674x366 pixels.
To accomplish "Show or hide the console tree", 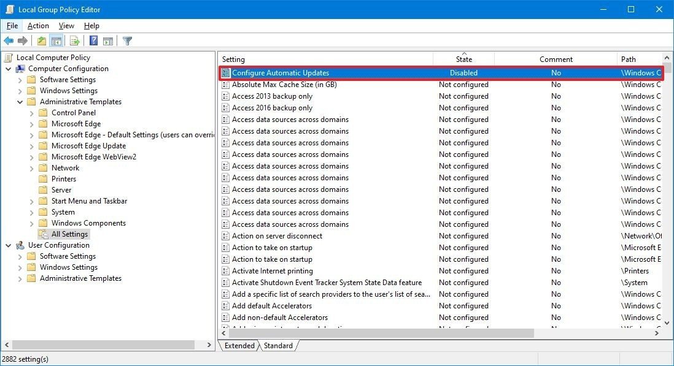I will (x=55, y=40).
